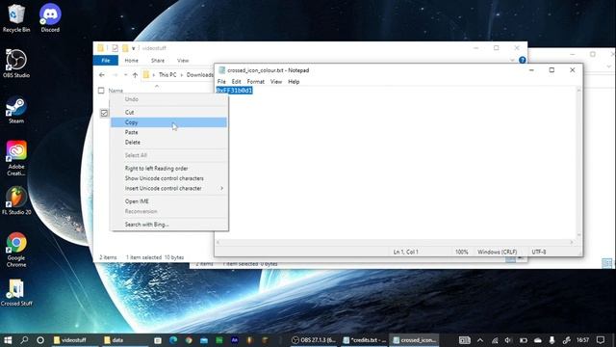Open Notepad Edit menu
The image size is (616, 347).
[x=236, y=81]
